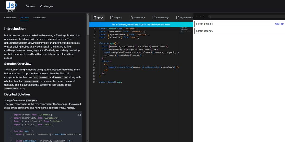Click the CommentItem inline code tag
The image size is (285, 142).
61,77
